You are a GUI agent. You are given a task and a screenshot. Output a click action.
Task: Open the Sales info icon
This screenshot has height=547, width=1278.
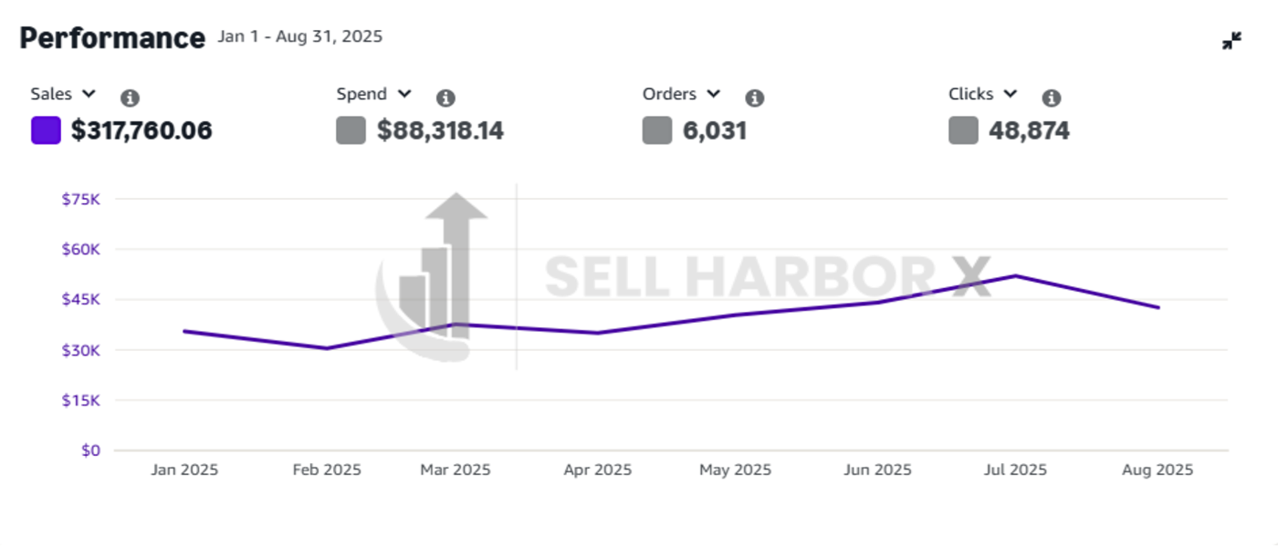[131, 98]
